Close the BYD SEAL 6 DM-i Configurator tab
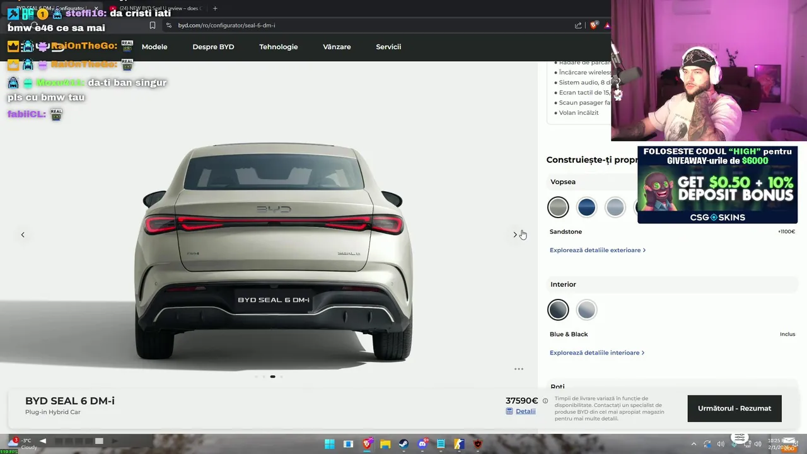 click(96, 8)
